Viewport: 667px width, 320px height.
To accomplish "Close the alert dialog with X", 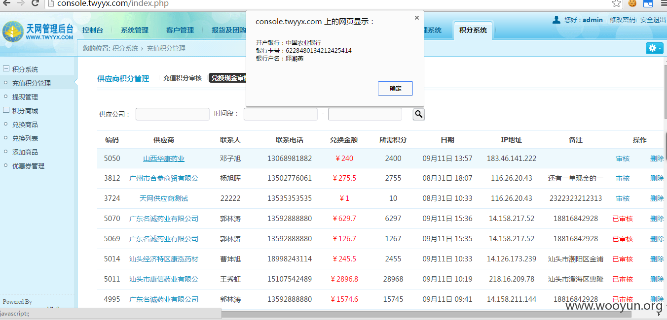I will point(416,18).
